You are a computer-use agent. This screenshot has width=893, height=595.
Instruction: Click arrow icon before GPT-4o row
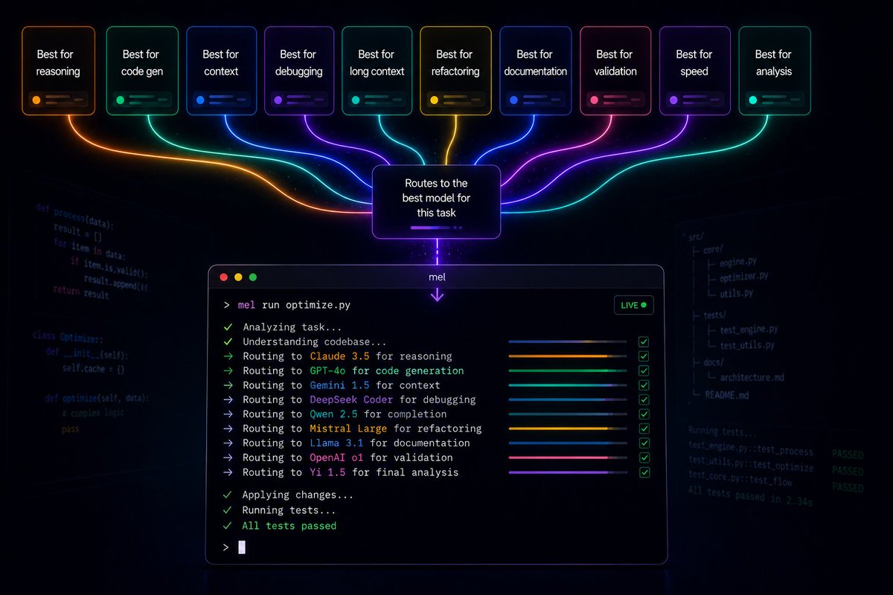pos(228,370)
